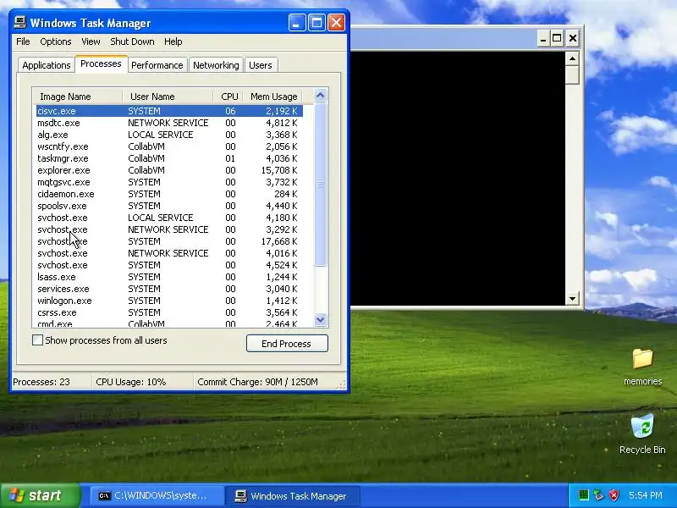677x508 pixels.
Task: Toggle Show processes from all users checkbox
Action: coord(37,340)
